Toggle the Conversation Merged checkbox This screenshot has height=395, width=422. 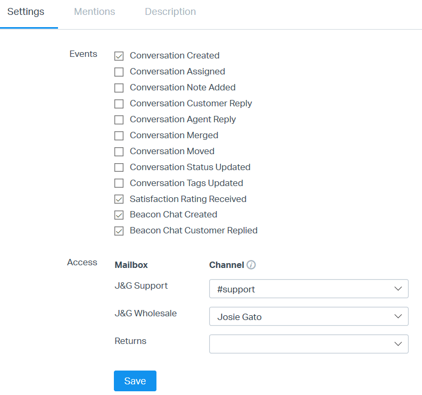tap(119, 136)
